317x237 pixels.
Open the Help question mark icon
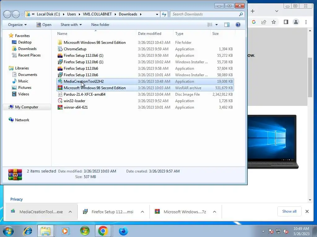pyautogui.click(x=238, y=25)
